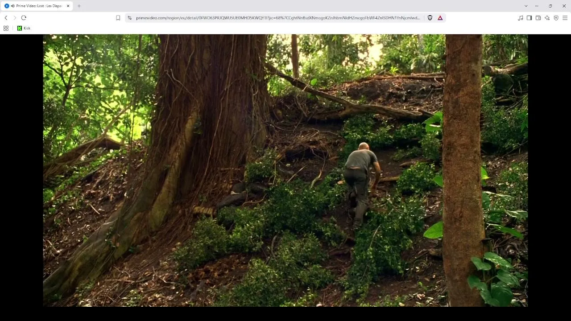Open the browser main hamburger menu
The width and height of the screenshot is (571, 321).
coord(565,18)
